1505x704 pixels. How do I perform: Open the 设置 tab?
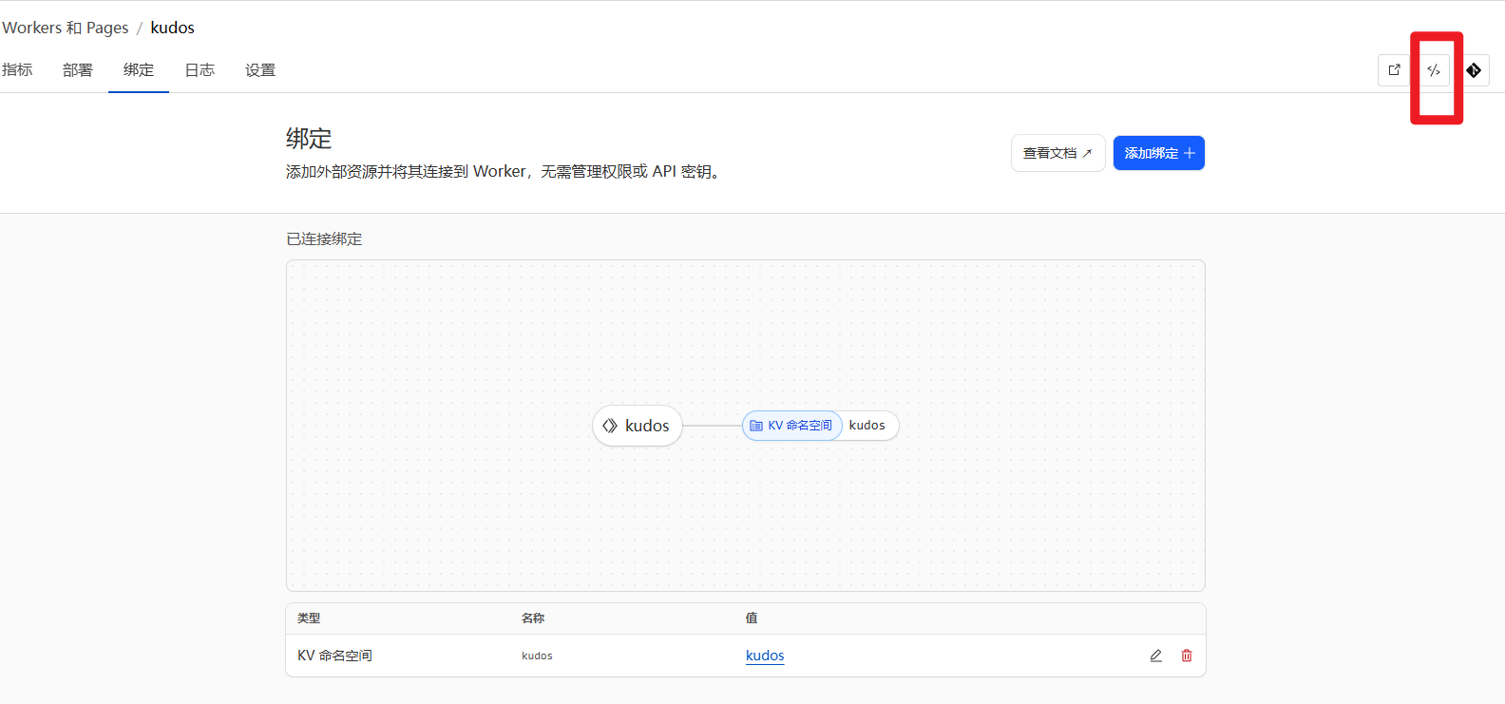click(x=260, y=70)
